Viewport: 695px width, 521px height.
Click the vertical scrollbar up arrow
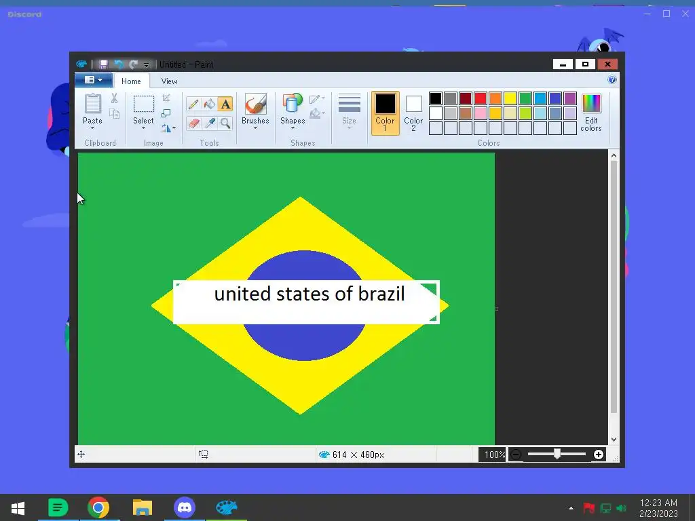tap(614, 155)
